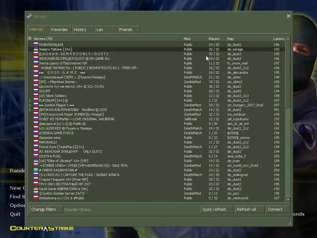Select the |sS| Silent Soldiers server
The width and height of the screenshot is (317, 238).
(156, 96)
